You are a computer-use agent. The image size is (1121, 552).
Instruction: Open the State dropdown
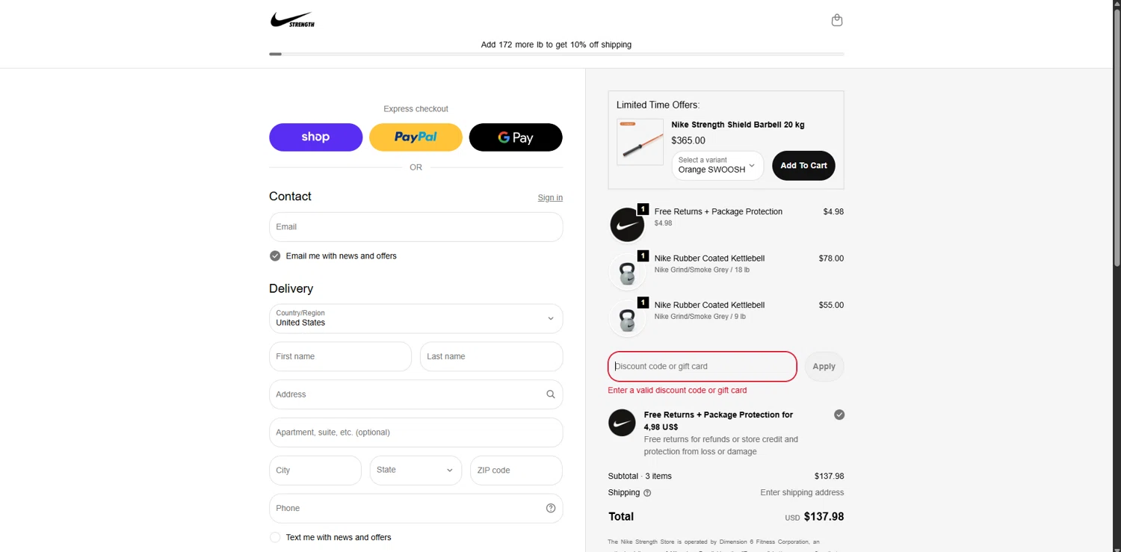point(416,471)
